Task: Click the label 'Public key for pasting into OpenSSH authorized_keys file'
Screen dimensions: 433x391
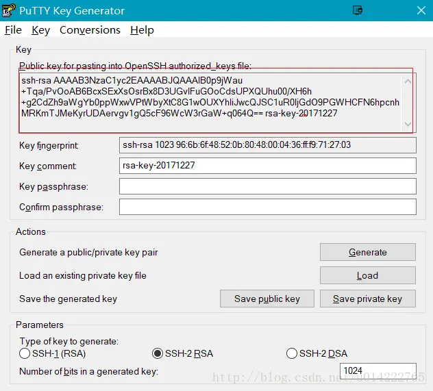Action: pos(135,66)
